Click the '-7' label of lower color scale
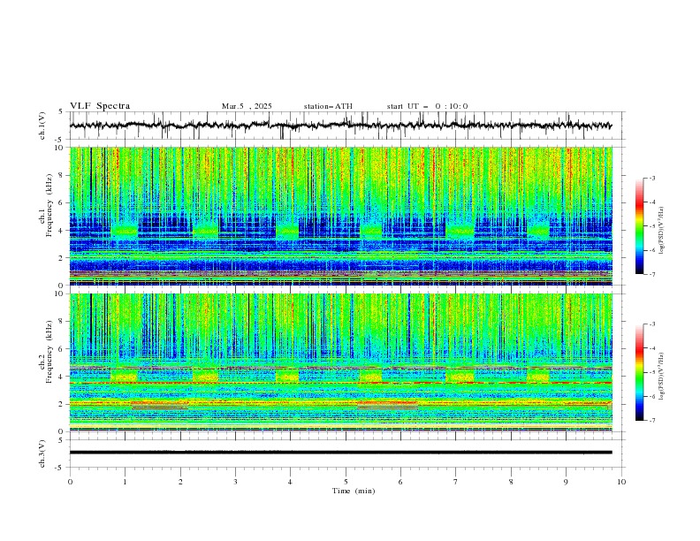The width and height of the screenshot is (700, 541). (x=651, y=420)
